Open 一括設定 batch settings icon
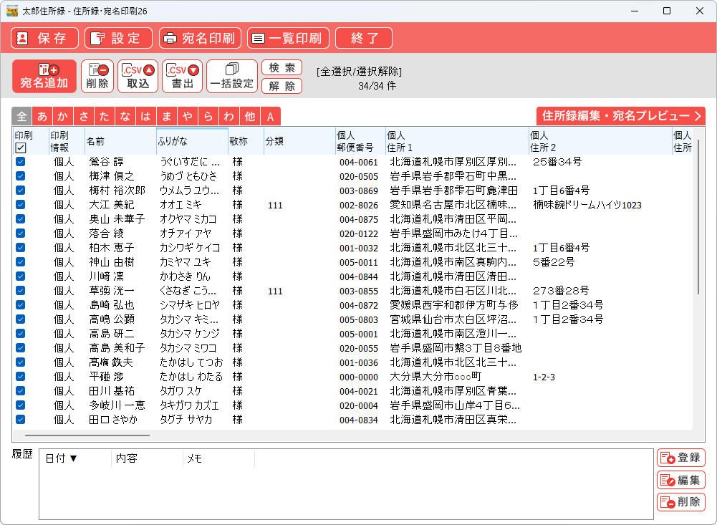Image resolution: width=717 pixels, height=525 pixels. (x=231, y=76)
